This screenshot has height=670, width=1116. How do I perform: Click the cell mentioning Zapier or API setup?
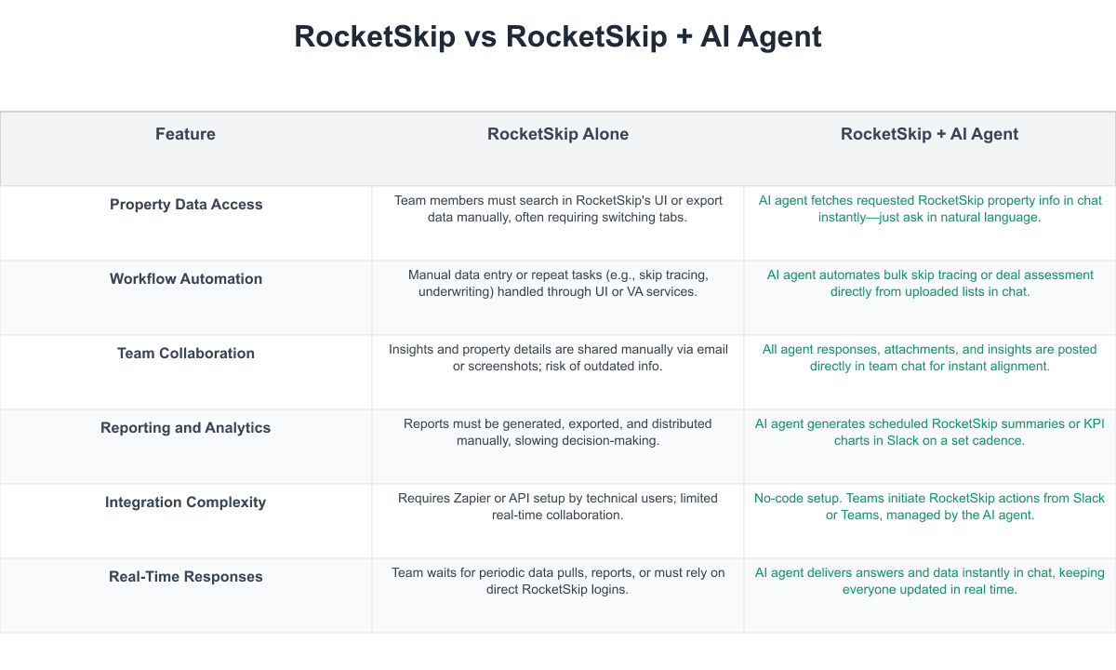[558, 506]
